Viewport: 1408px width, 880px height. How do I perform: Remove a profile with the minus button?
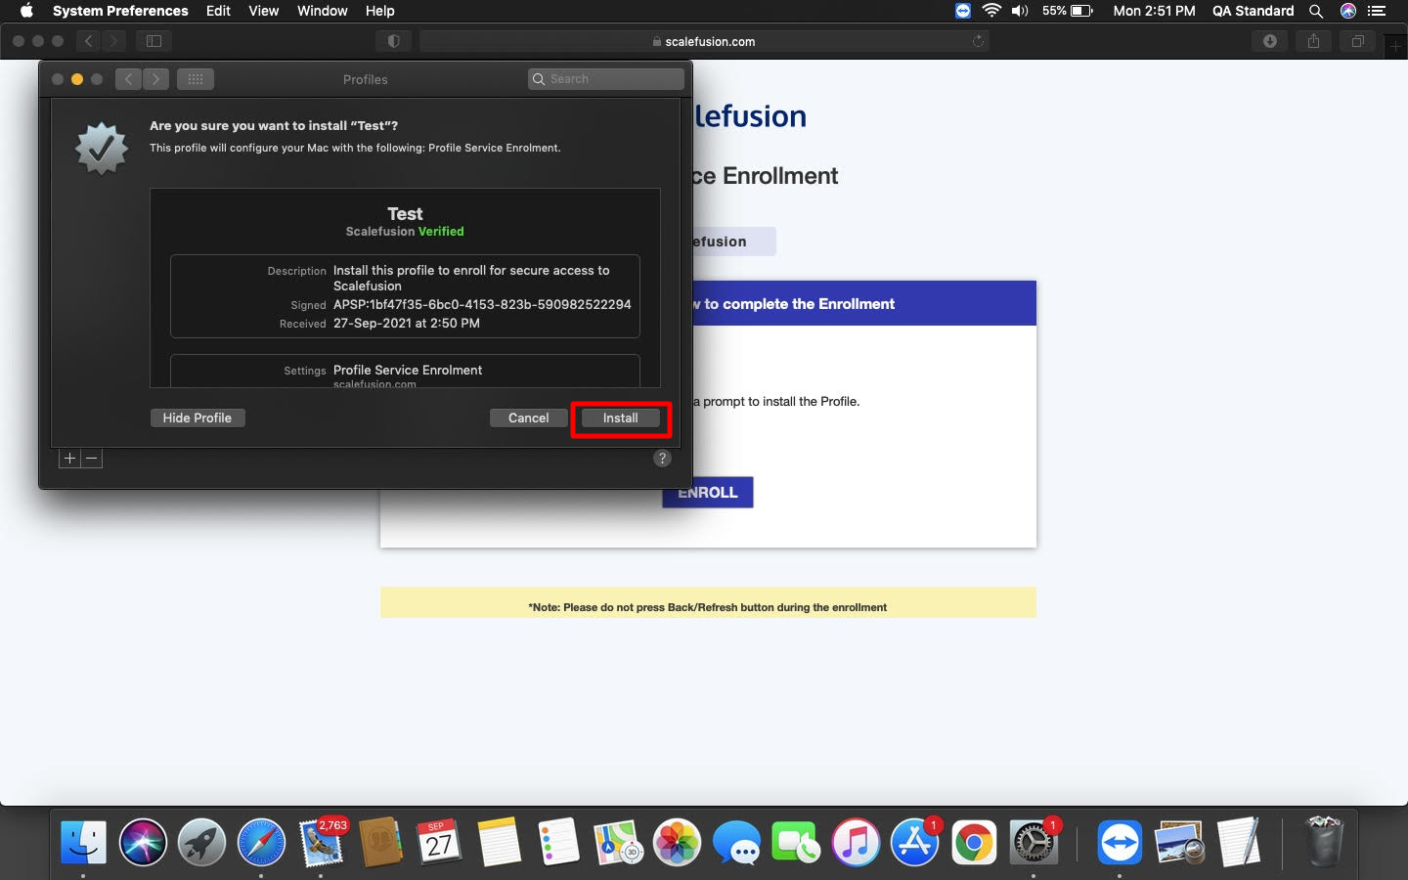[x=91, y=458]
